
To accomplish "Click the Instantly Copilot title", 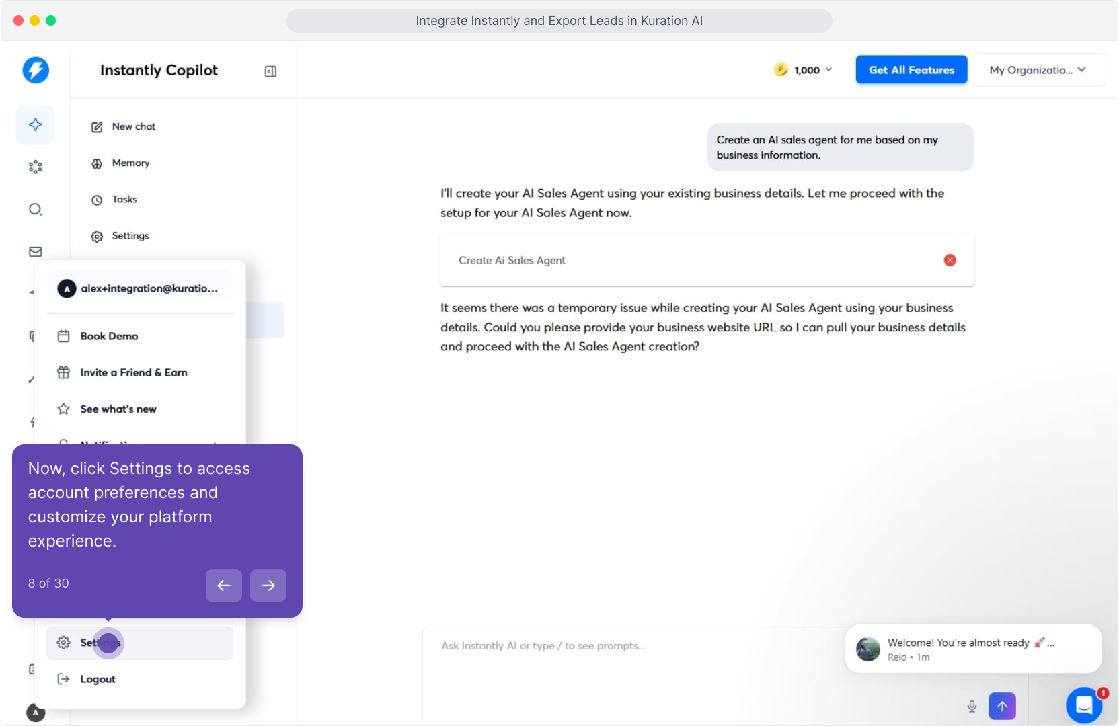I will [159, 70].
